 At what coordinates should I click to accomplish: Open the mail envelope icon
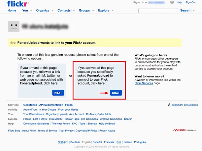tap(172, 2)
